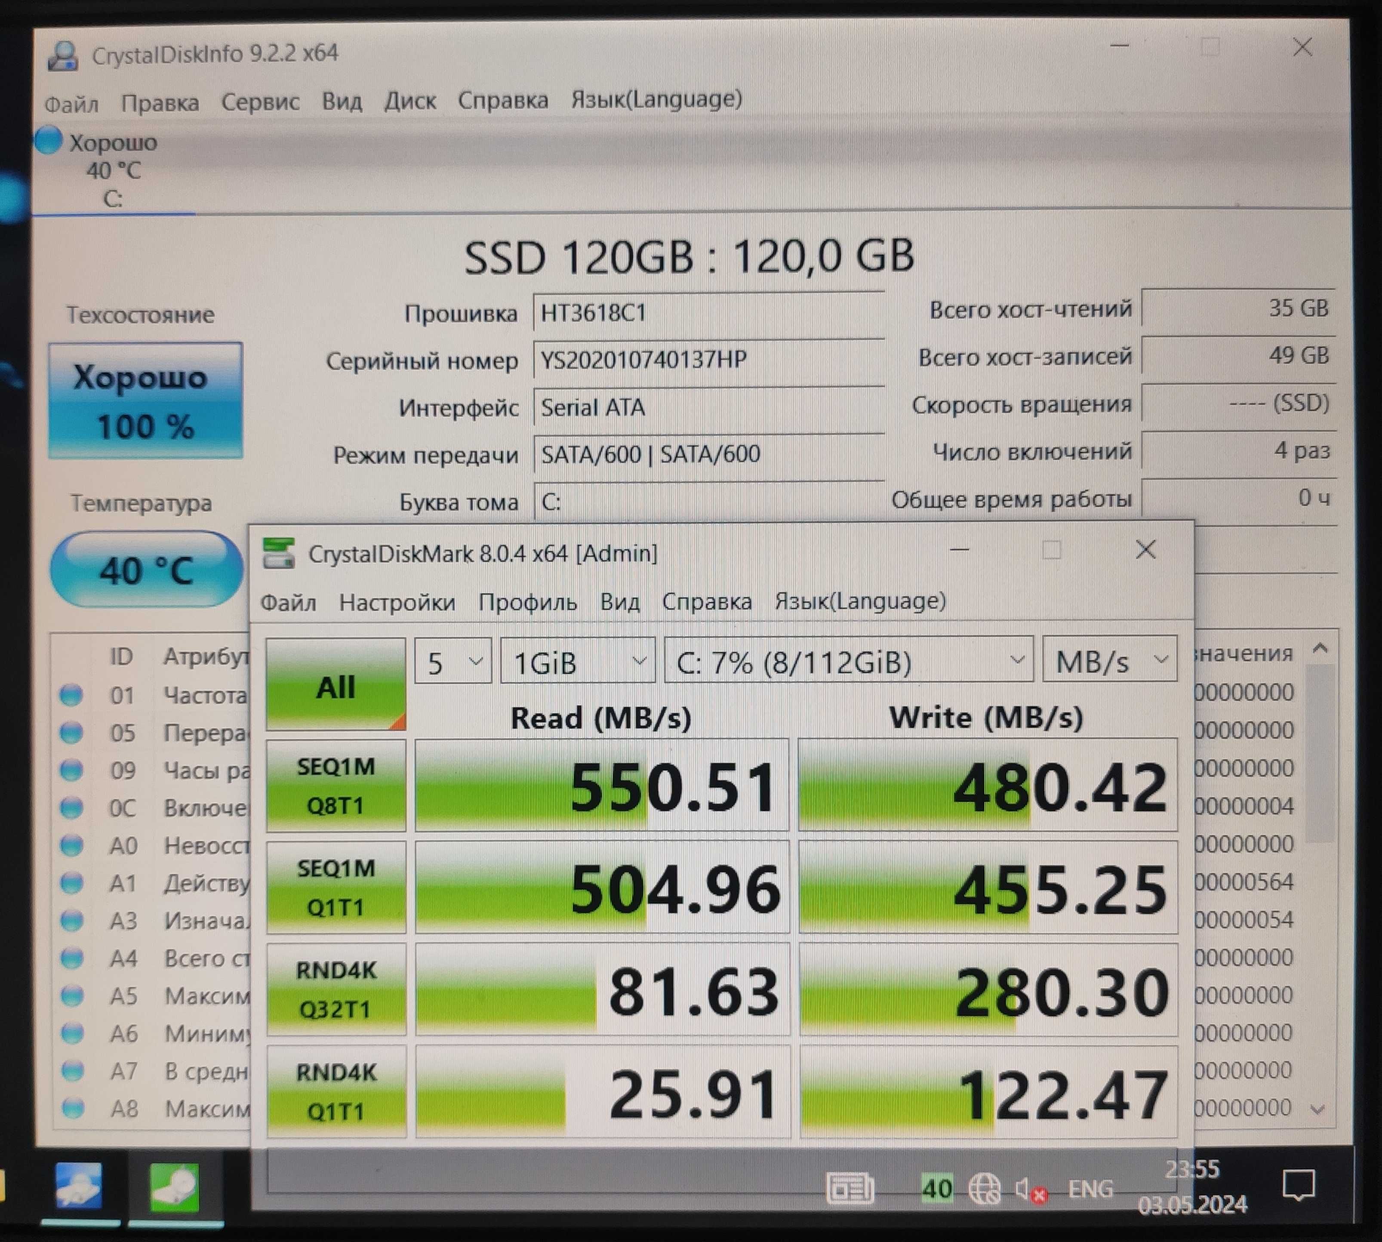The width and height of the screenshot is (1382, 1242).
Task: Click status dot of attribute row 01
Action: pos(71,695)
